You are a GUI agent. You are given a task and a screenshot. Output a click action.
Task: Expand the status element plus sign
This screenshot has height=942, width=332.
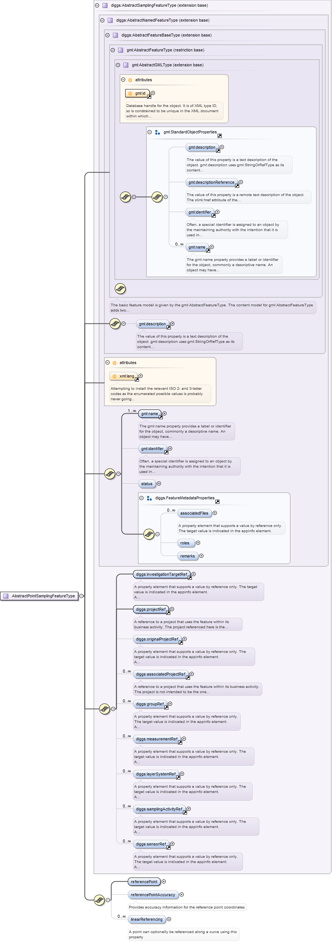(x=159, y=484)
